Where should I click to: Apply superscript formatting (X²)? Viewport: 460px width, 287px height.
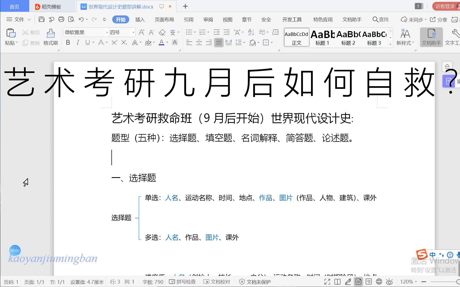pos(114,42)
